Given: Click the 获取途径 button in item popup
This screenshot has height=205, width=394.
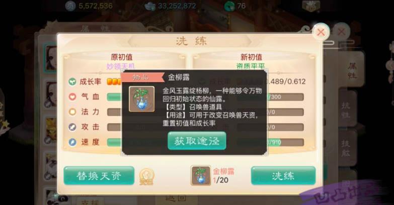Looking at the screenshot, I should pos(197,141).
